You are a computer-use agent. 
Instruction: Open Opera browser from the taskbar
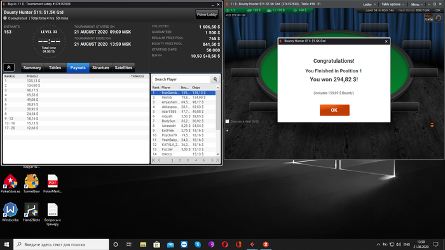point(225,244)
